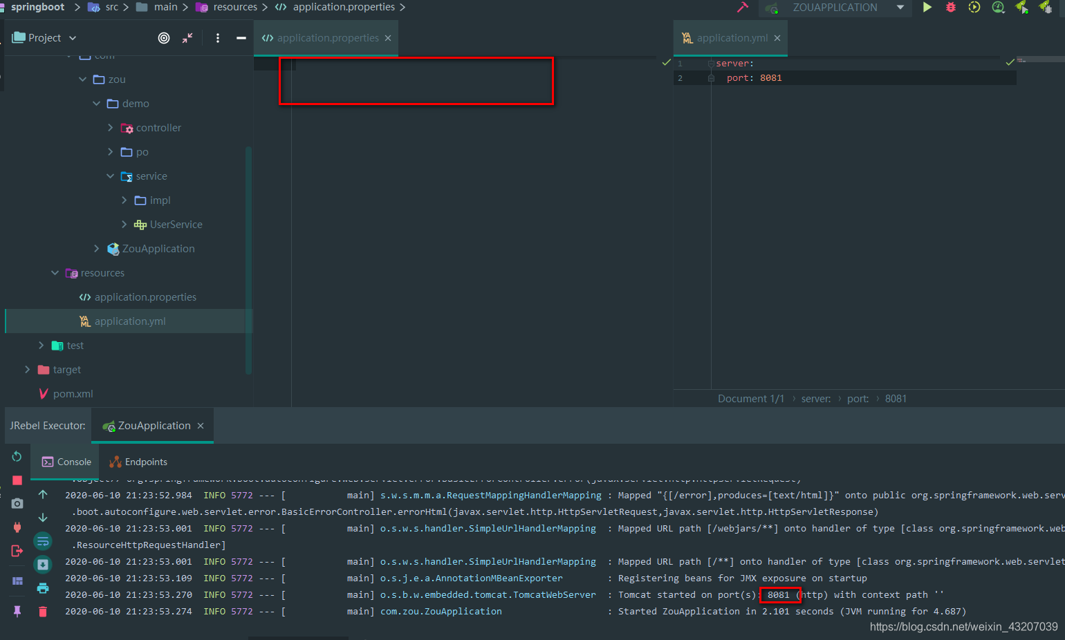Click 'port:' in the yml breadcrumb bar
The width and height of the screenshot is (1065, 640).
click(x=858, y=399)
